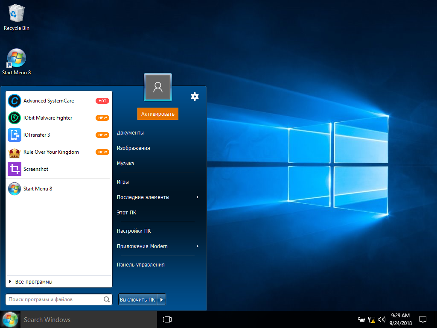Click the NEW badge beside IObit Malware Fighter
437x328 pixels.
102,118
